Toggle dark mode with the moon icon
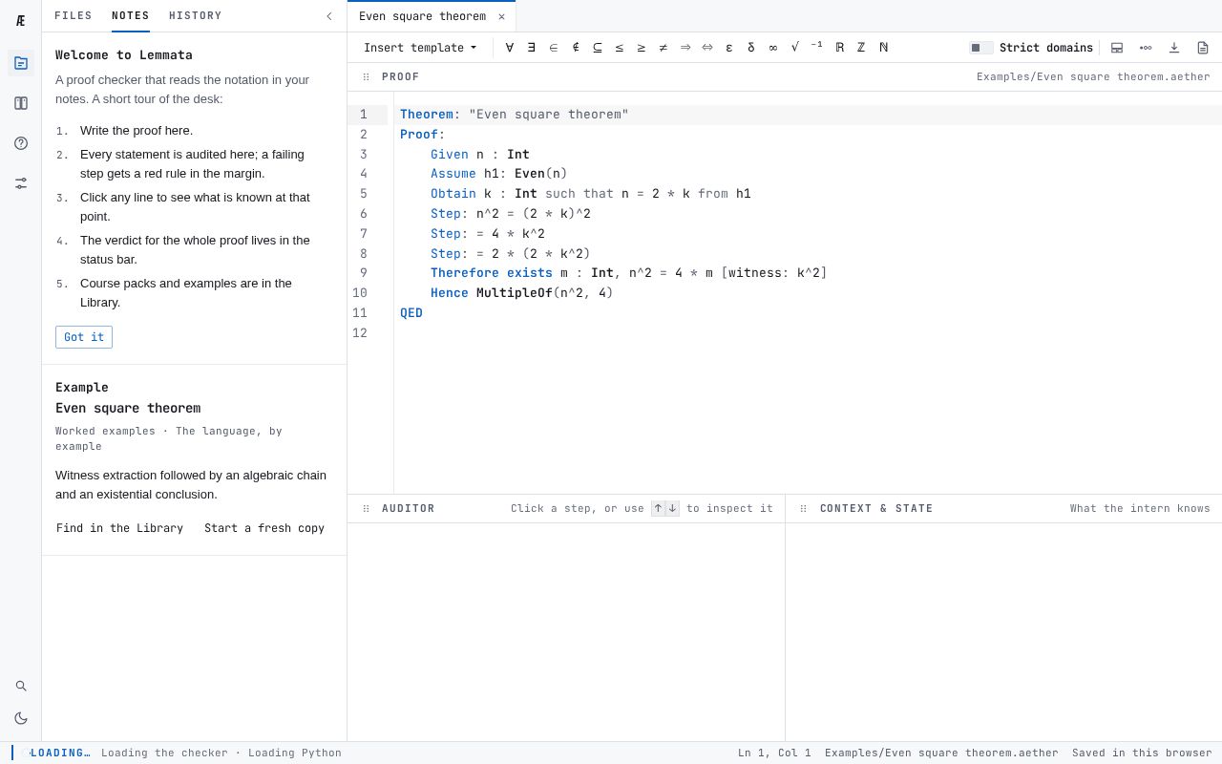 click(x=21, y=718)
